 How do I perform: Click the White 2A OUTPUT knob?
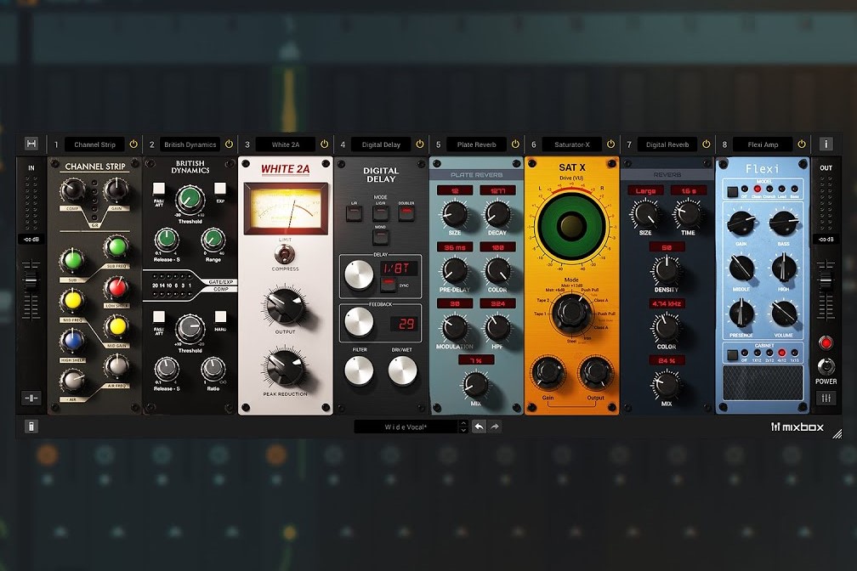point(285,307)
